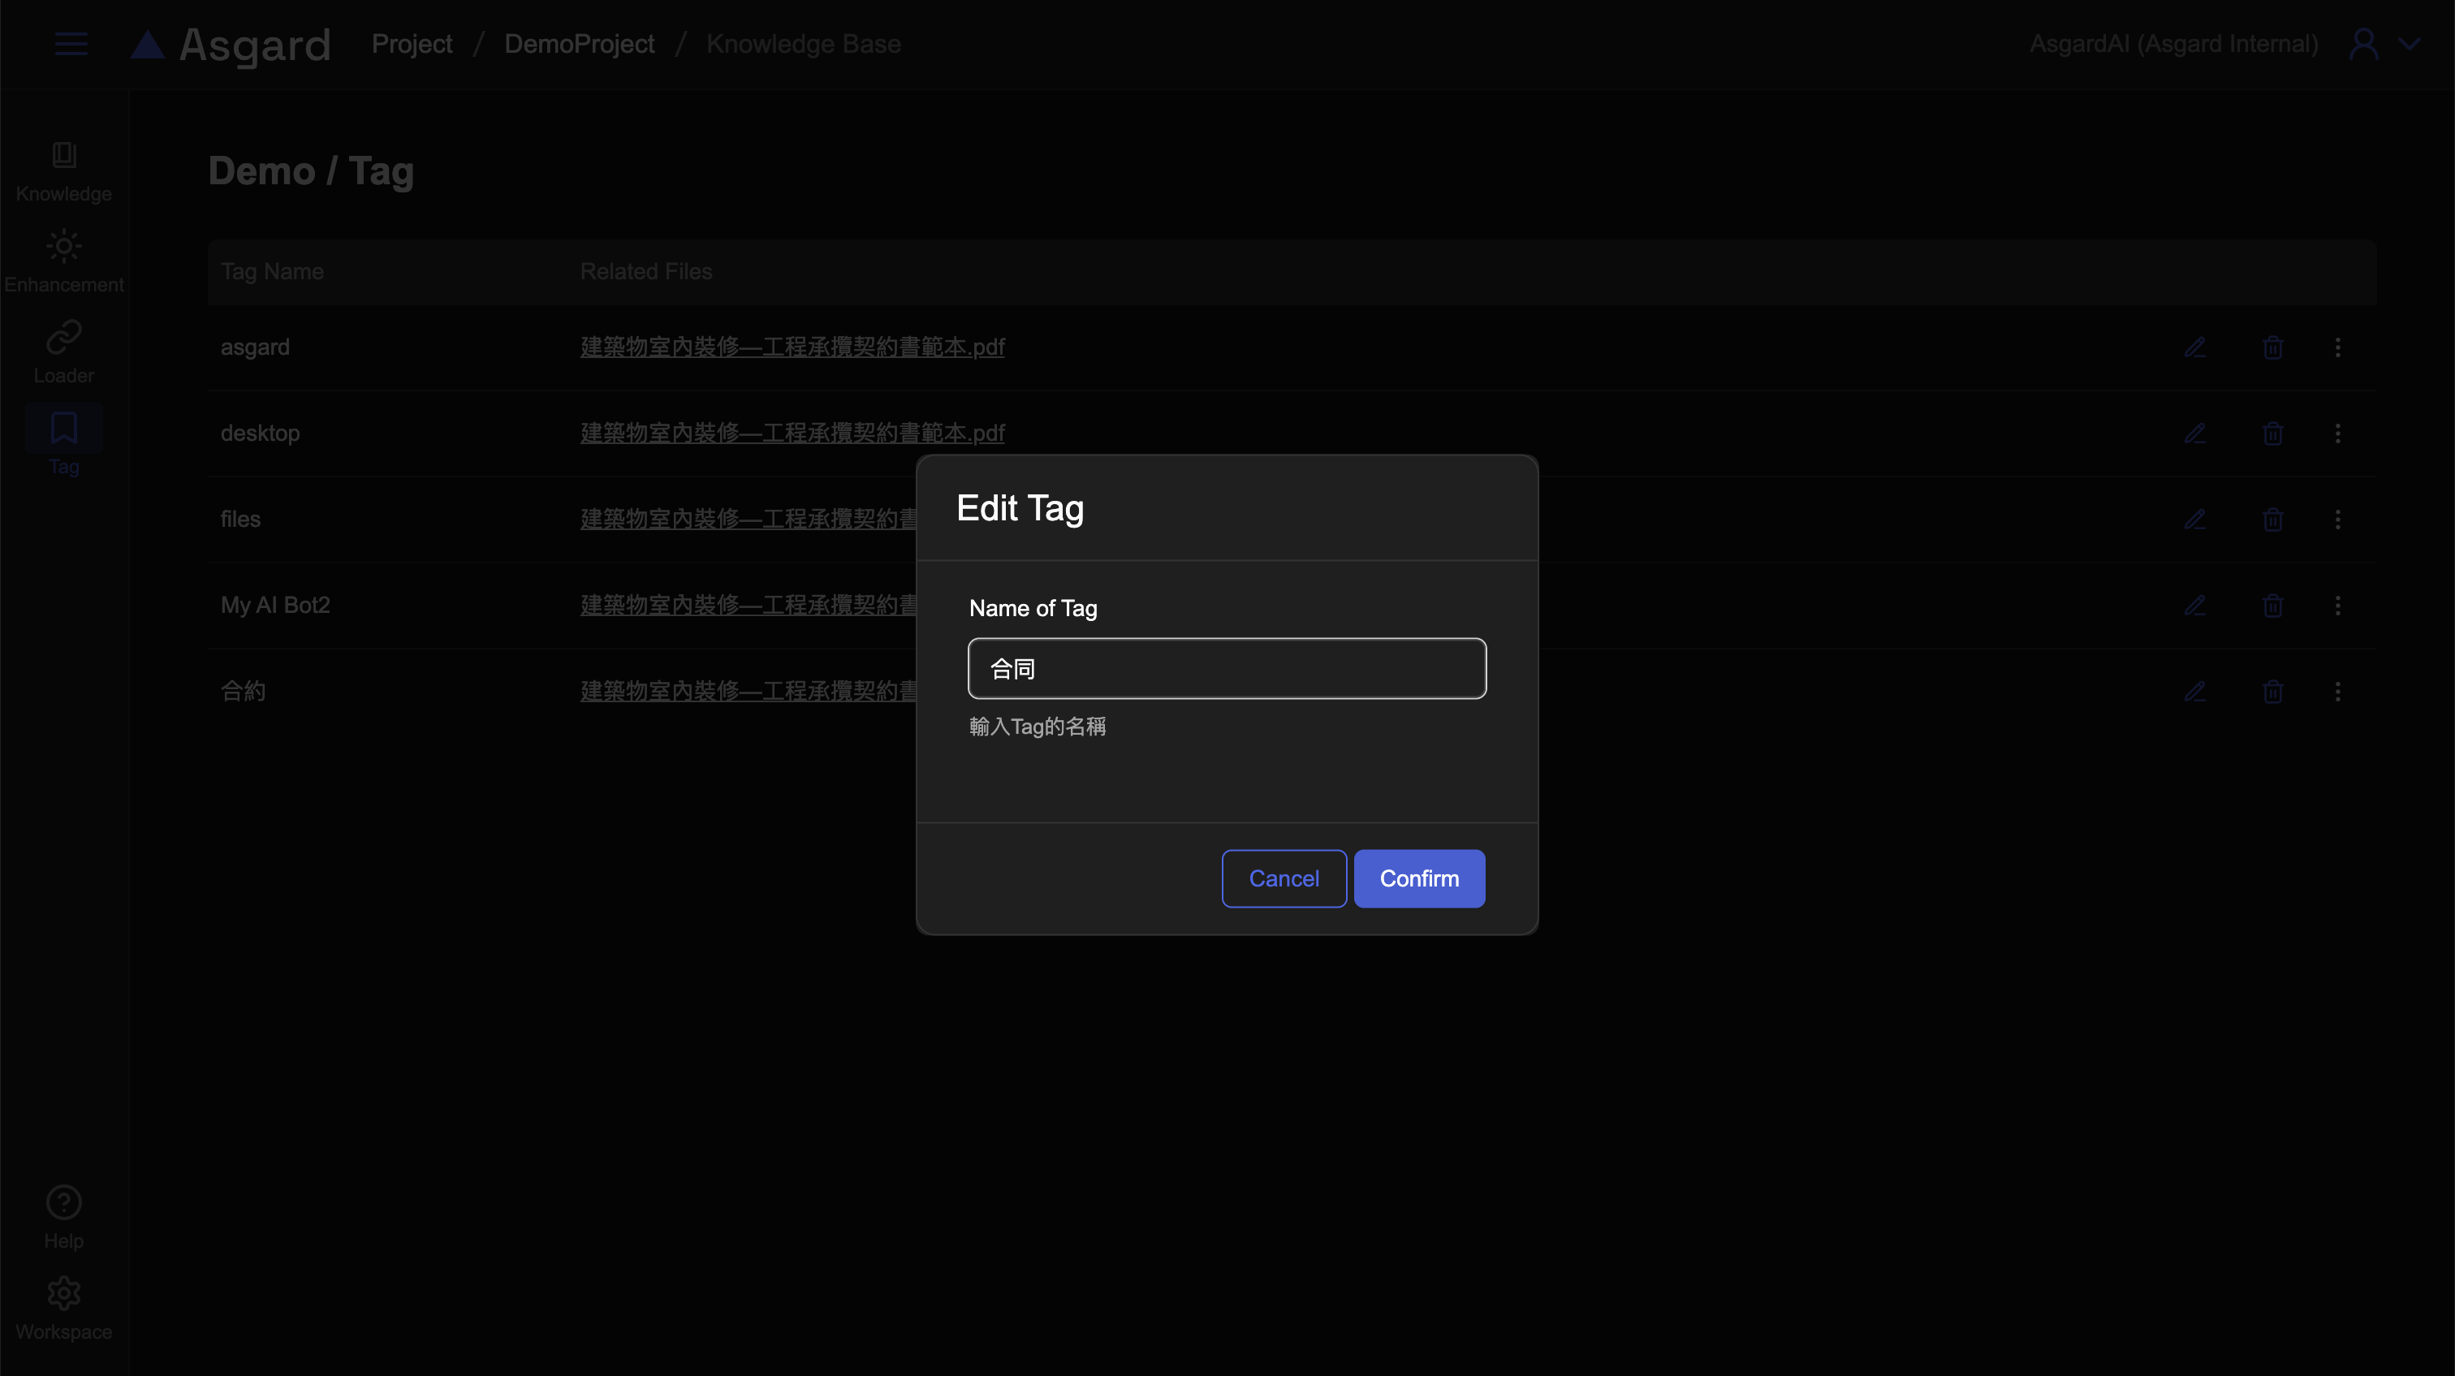The height and width of the screenshot is (1376, 2455).
Task: Delete the desktop tag via trash icon
Action: tap(2272, 434)
